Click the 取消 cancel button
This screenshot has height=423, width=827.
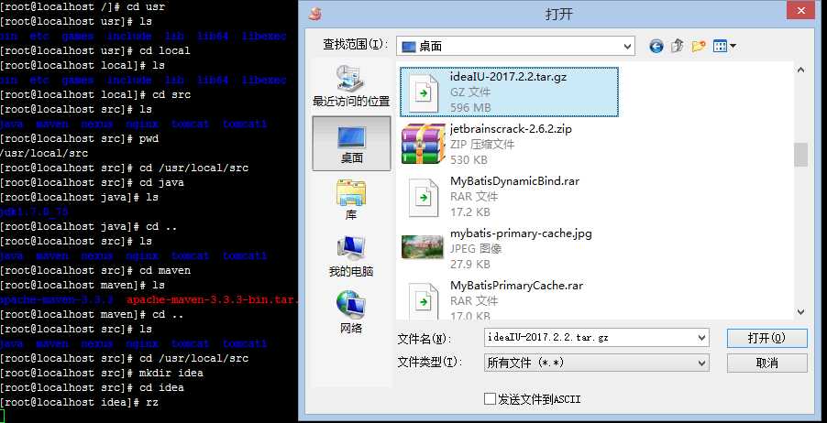766,363
